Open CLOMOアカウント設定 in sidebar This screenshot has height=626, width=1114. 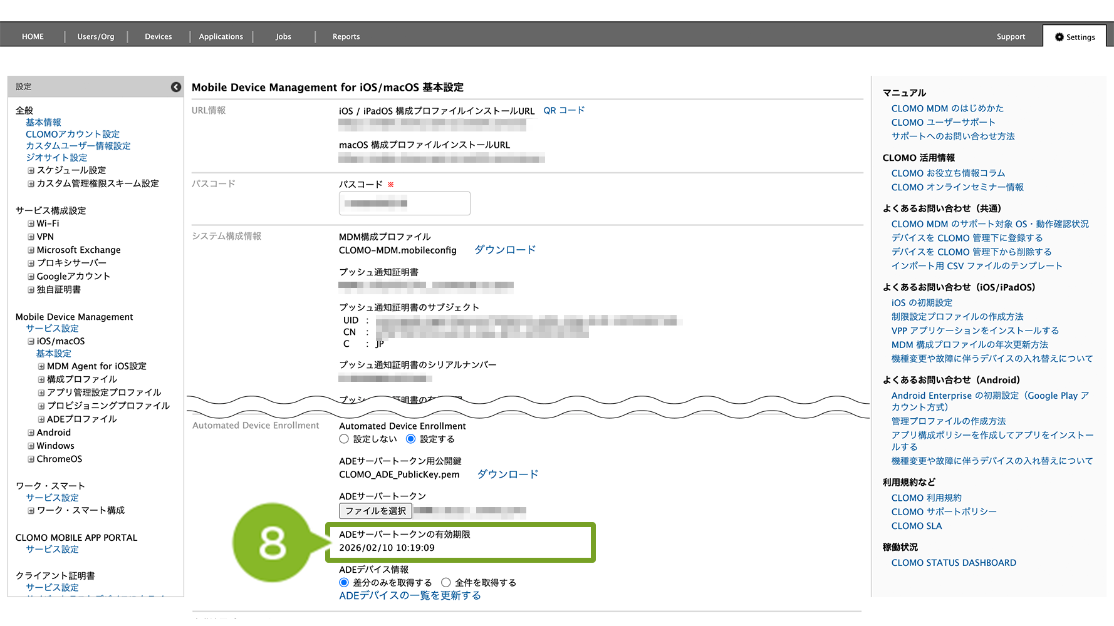pos(73,134)
